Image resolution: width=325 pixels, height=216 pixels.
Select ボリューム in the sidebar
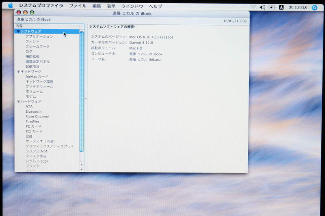pos(34,91)
